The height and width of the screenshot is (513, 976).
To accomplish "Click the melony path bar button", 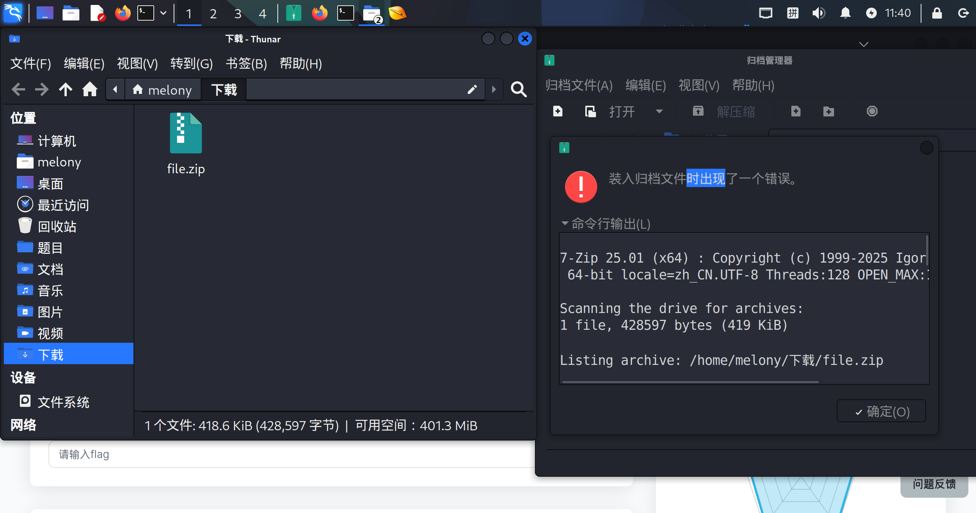I will pyautogui.click(x=163, y=90).
